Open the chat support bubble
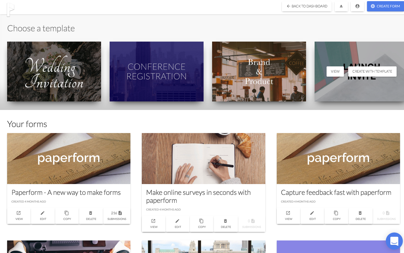The width and height of the screenshot is (404, 253). tap(394, 241)
